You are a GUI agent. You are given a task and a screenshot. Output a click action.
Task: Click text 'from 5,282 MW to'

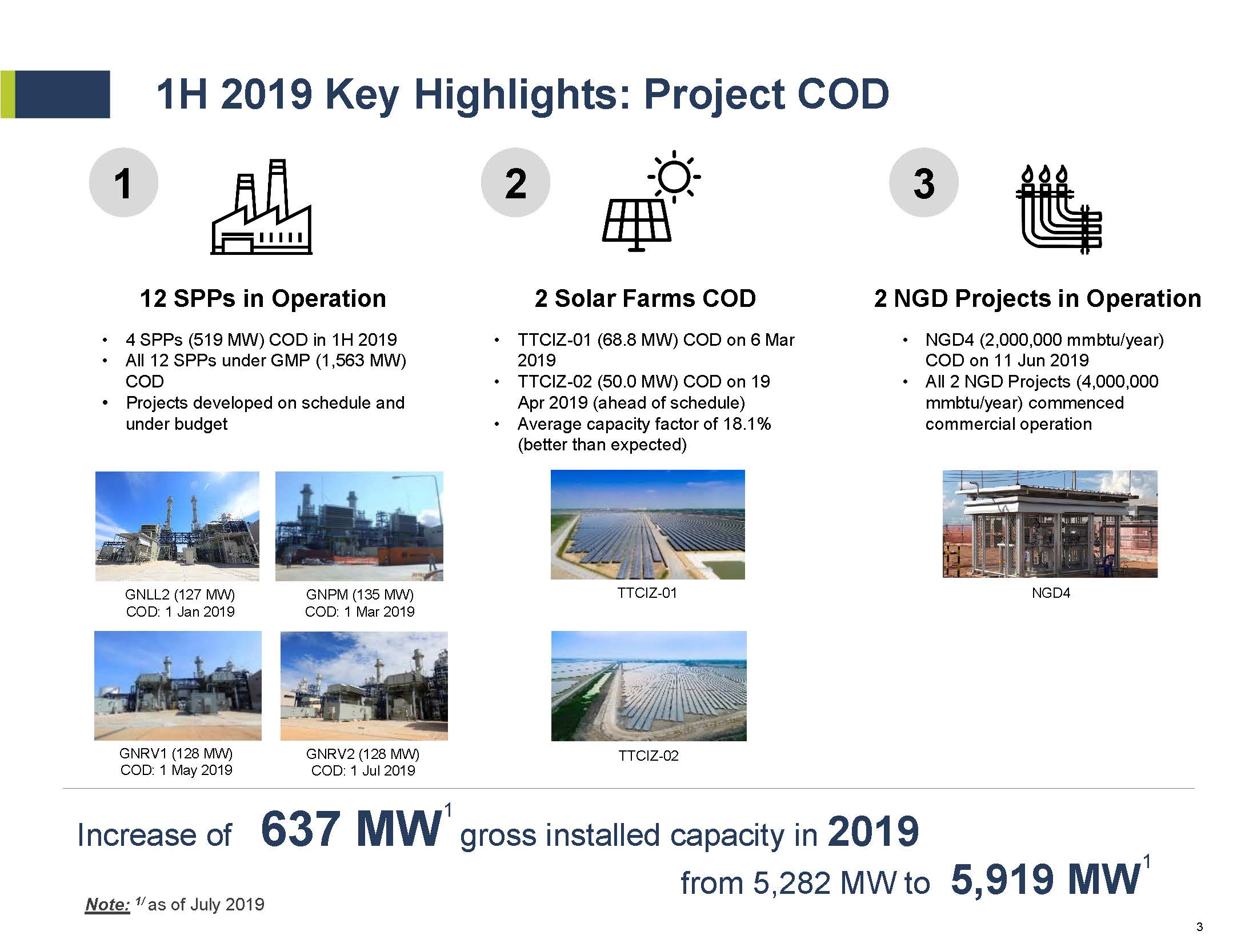click(806, 882)
